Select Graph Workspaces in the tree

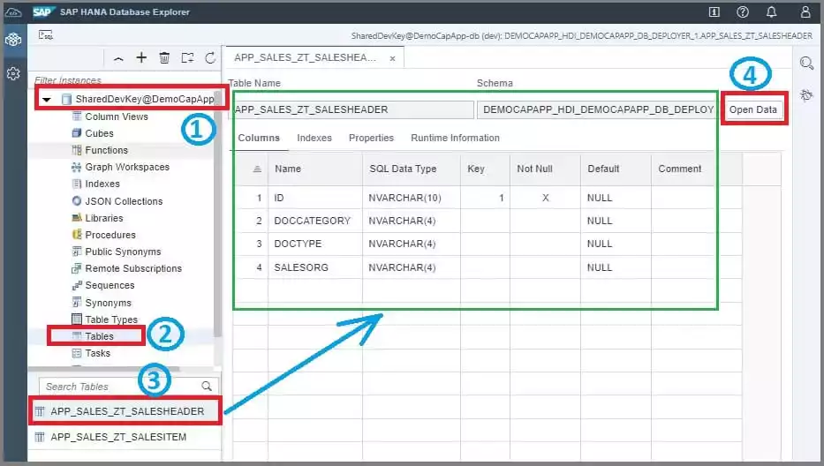coord(127,167)
